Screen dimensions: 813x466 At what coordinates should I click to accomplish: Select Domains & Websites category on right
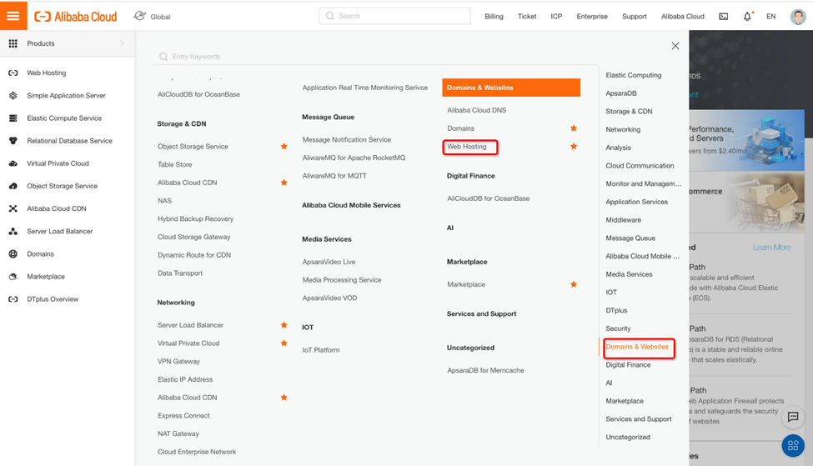coord(637,347)
